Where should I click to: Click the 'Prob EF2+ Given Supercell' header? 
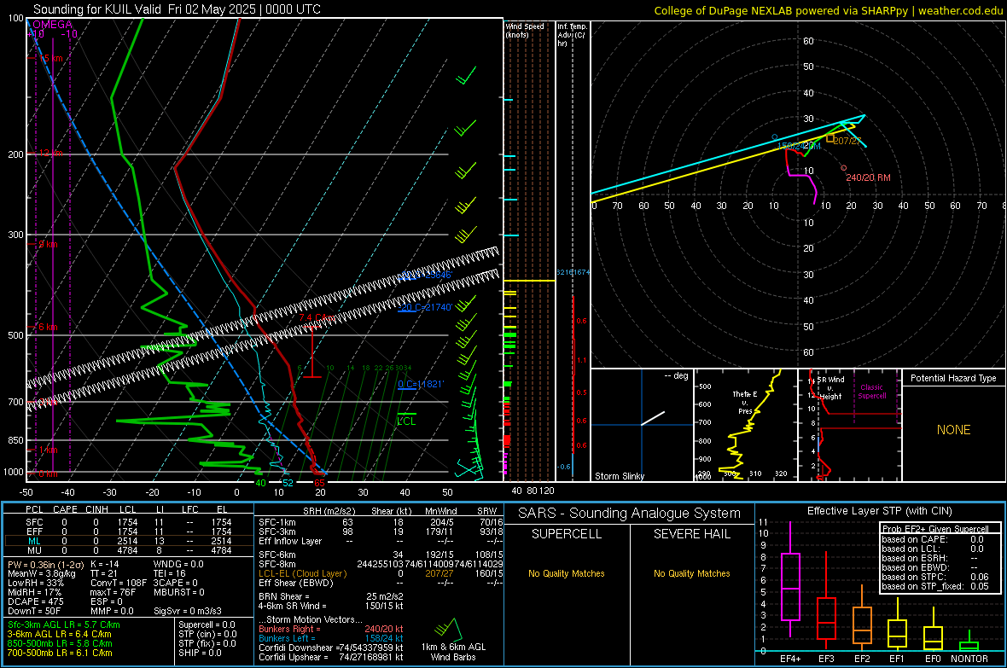pos(935,529)
